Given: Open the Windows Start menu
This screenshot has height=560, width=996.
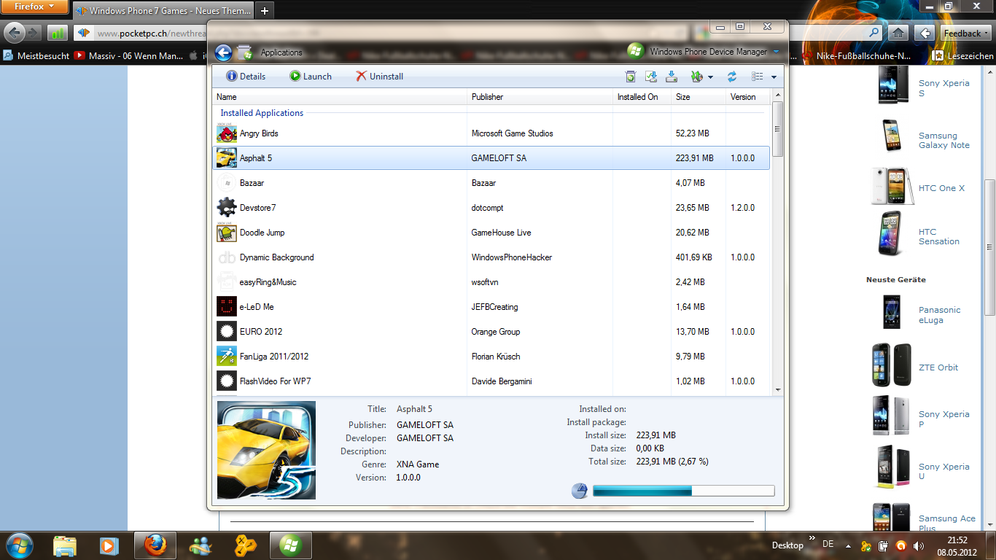Looking at the screenshot, I should click(x=18, y=545).
